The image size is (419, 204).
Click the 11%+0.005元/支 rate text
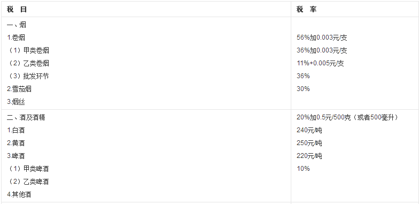tap(320, 63)
